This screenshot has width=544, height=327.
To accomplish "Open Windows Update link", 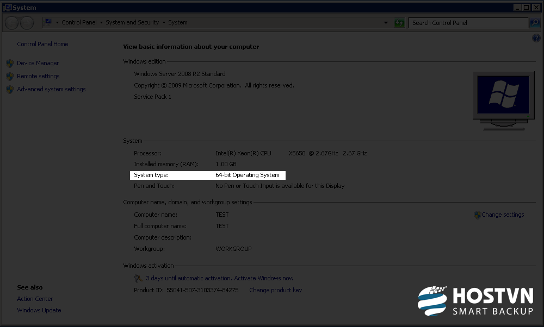I will (39, 310).
